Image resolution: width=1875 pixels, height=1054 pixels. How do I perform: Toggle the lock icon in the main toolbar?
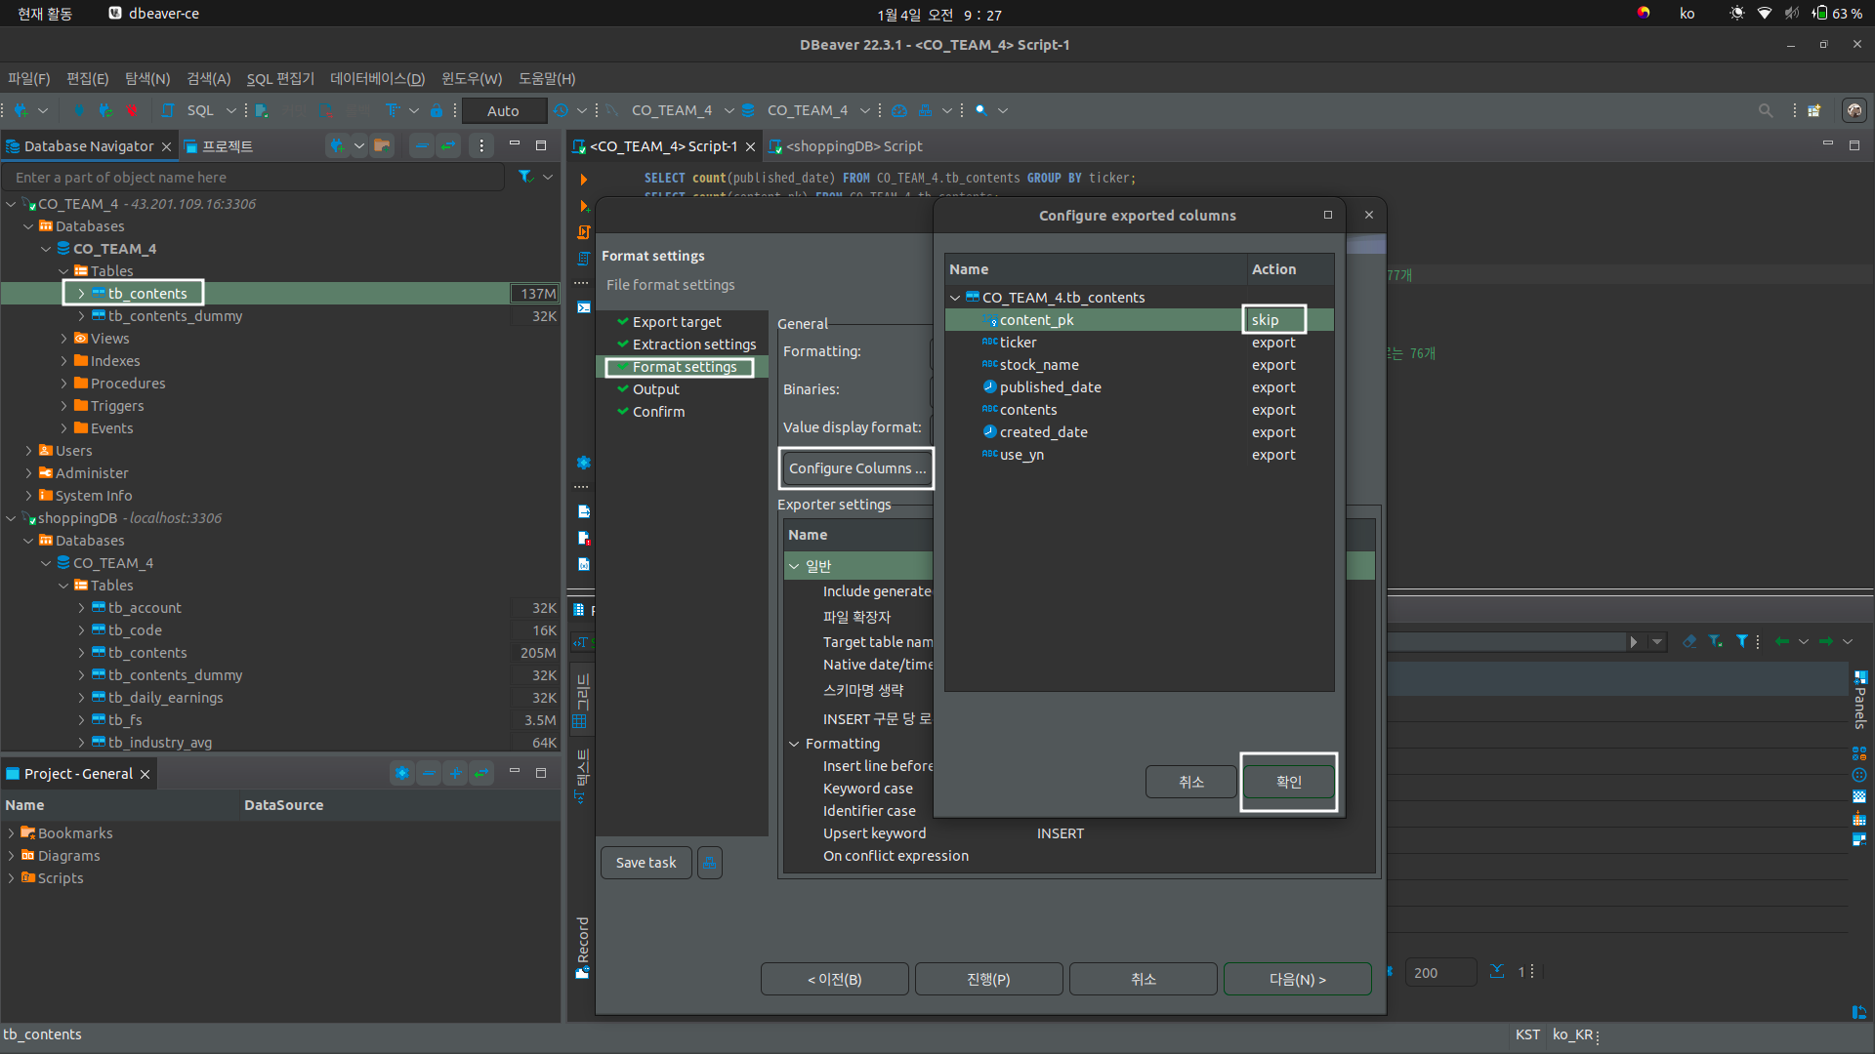coord(437,110)
